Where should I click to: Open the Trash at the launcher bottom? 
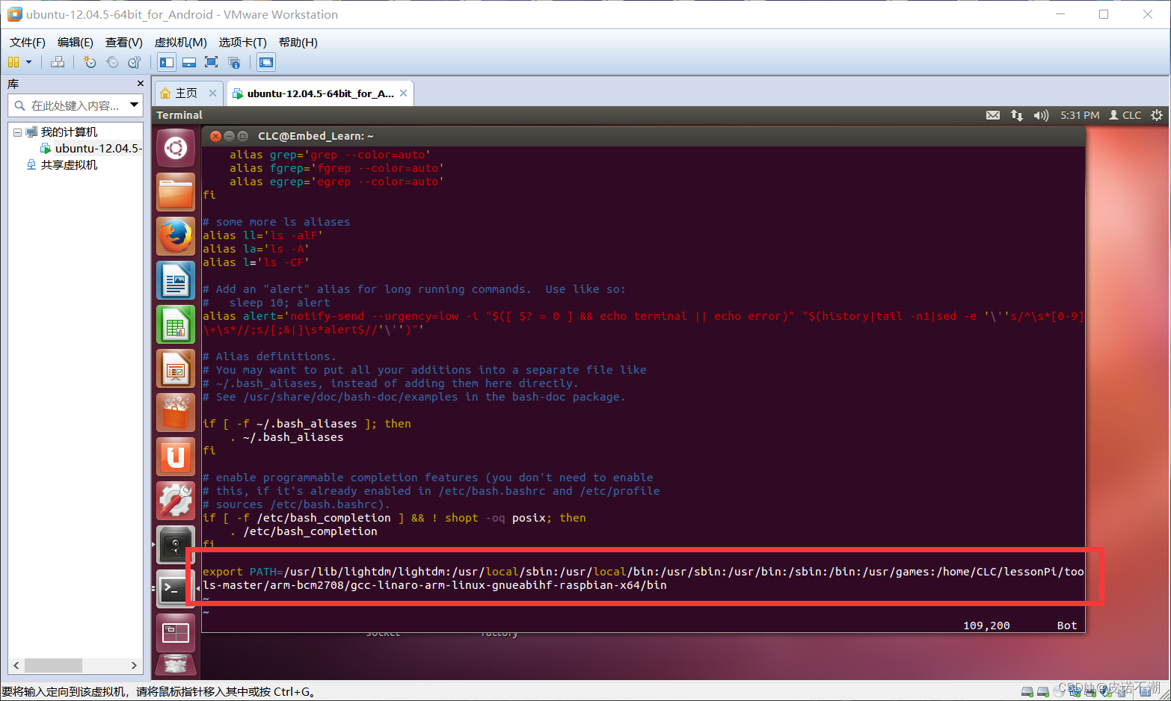tap(176, 664)
